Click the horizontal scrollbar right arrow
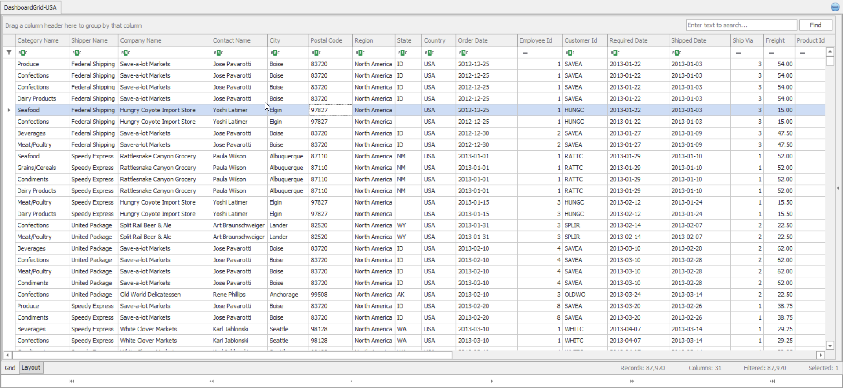843x388 pixels. coord(820,355)
